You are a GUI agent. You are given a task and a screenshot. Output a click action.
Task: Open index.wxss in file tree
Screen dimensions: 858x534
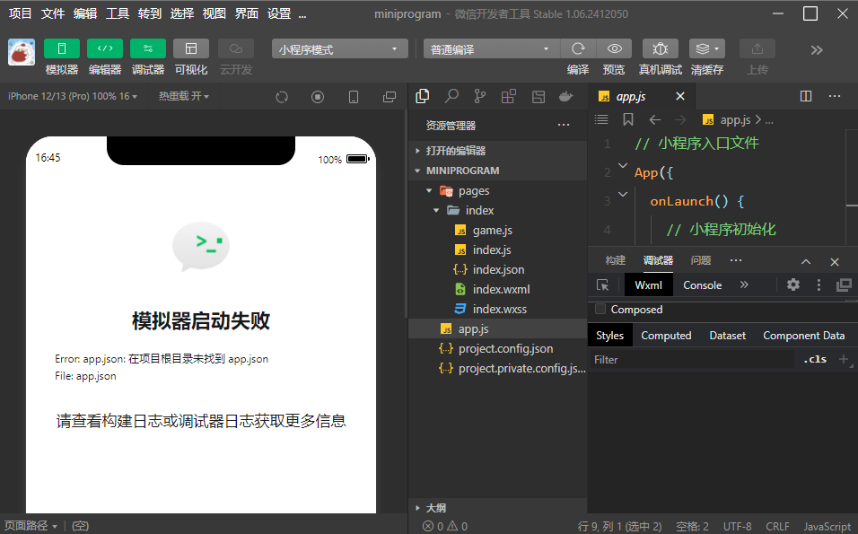click(x=498, y=309)
